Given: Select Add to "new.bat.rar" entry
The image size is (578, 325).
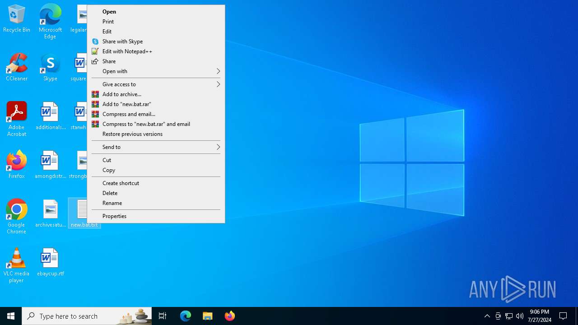Looking at the screenshot, I should (156, 104).
